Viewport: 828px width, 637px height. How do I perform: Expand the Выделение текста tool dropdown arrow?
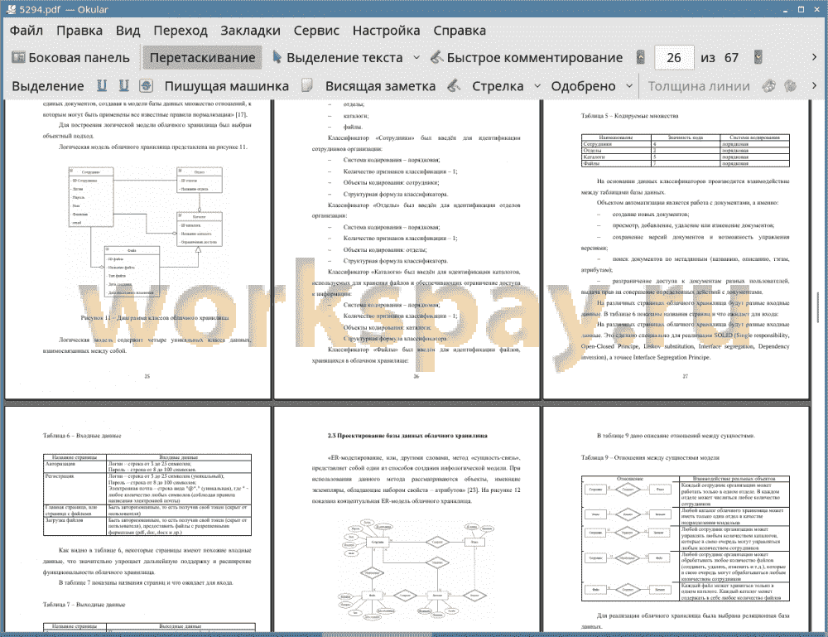416,58
